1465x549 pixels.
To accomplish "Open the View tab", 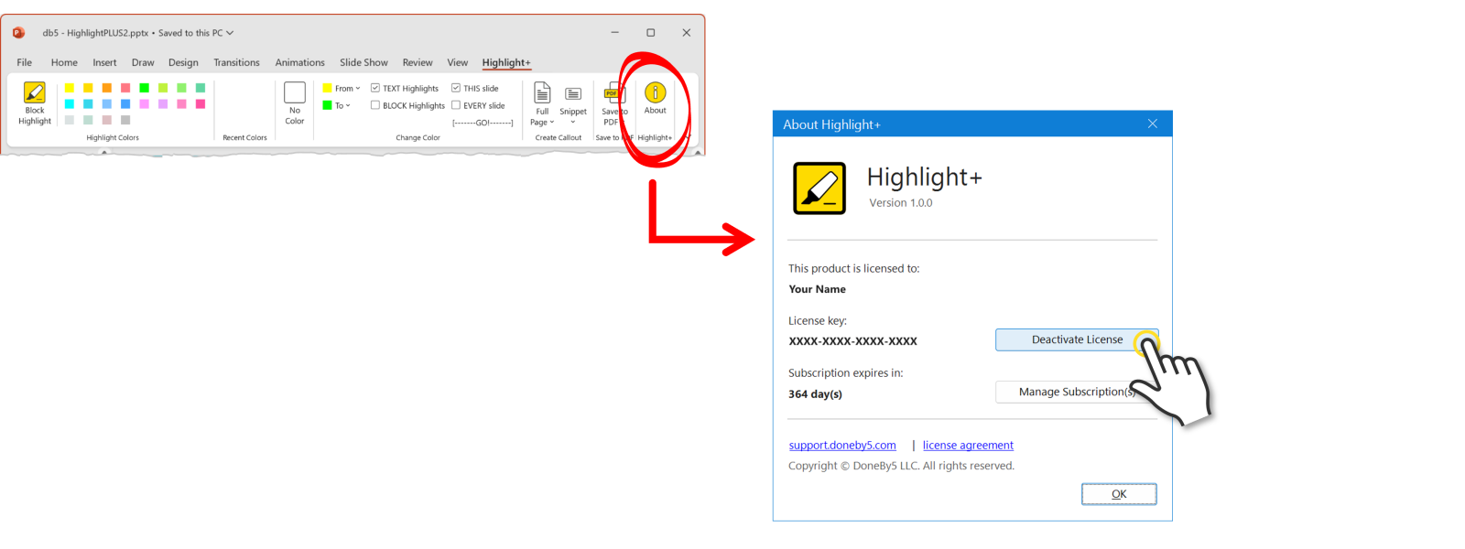I will click(458, 62).
